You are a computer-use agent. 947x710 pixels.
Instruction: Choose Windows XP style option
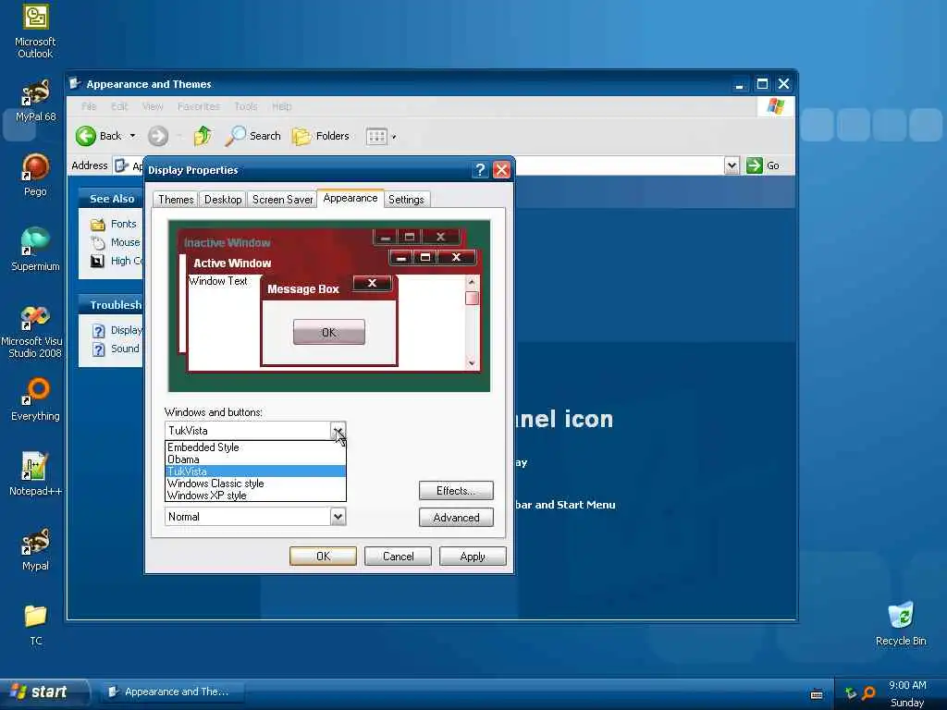click(255, 496)
